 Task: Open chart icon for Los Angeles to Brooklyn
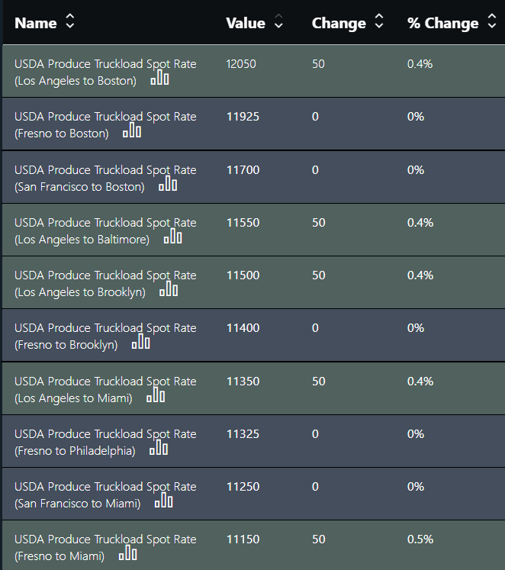click(169, 289)
